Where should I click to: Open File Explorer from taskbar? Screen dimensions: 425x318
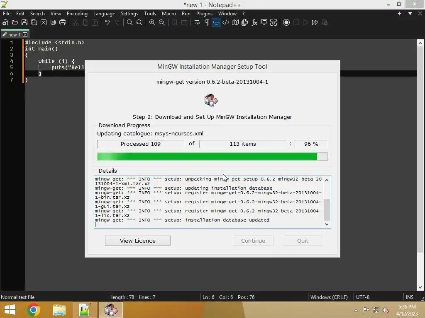(59, 310)
